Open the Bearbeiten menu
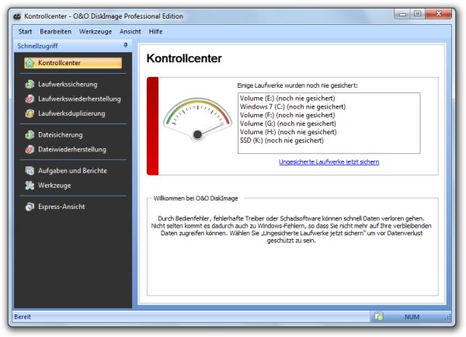466x337 pixels. (56, 32)
